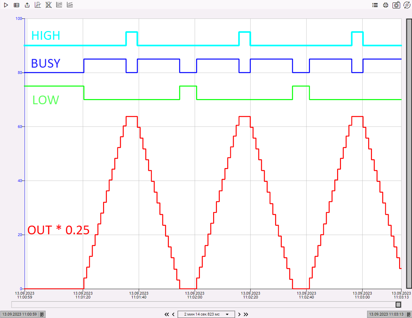Open the time span dropdown showing 2 мин 14 сек
This screenshot has width=412, height=318.
tap(206, 314)
